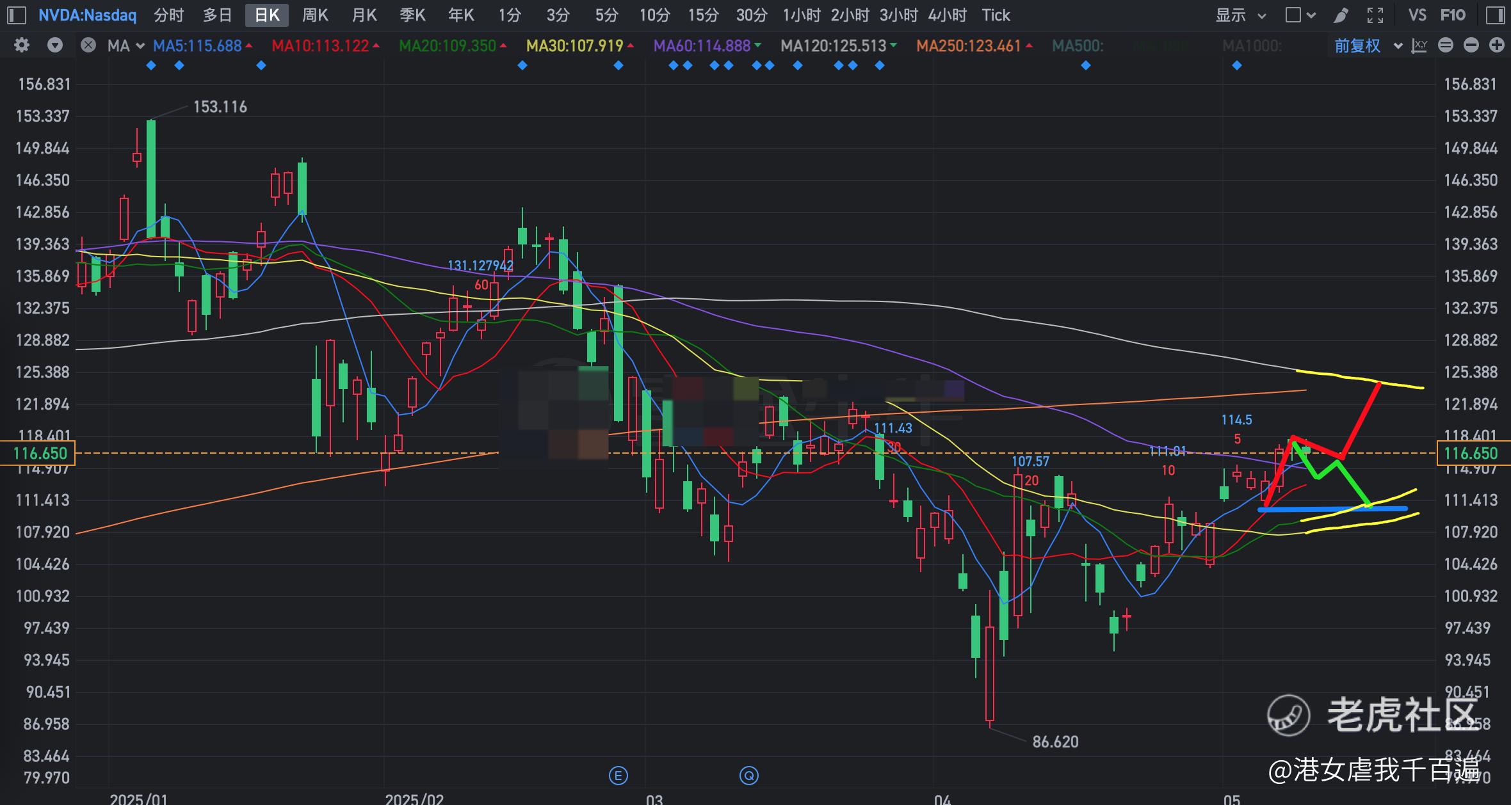
Task: Open indicator settings gear
Action: point(21,45)
